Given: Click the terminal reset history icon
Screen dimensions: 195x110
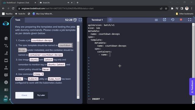Looking at the screenshot, I should pos(173,20).
